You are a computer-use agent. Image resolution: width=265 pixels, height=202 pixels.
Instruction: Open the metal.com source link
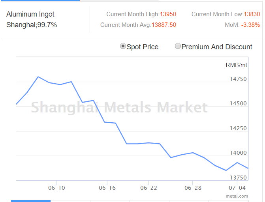click(237, 196)
